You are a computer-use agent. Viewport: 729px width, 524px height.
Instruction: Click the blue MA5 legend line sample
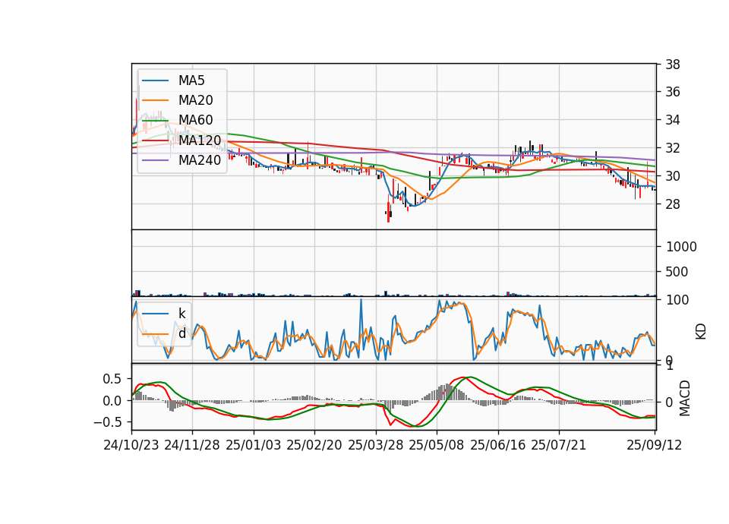click(x=155, y=80)
